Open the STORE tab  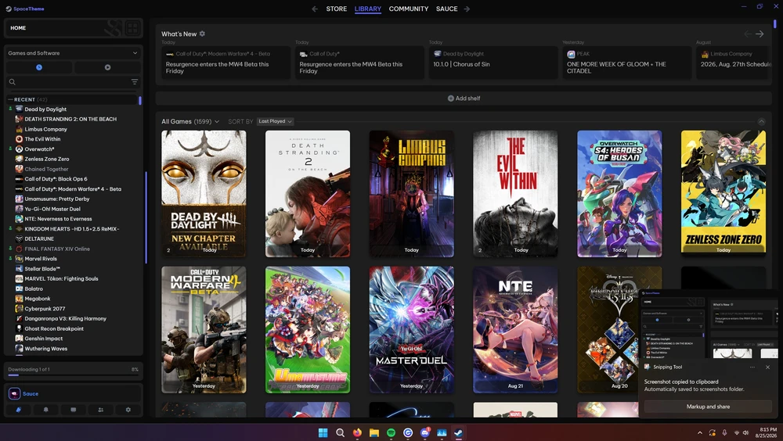point(337,9)
